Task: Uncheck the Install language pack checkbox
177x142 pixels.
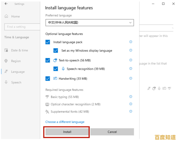Action: click(x=48, y=42)
